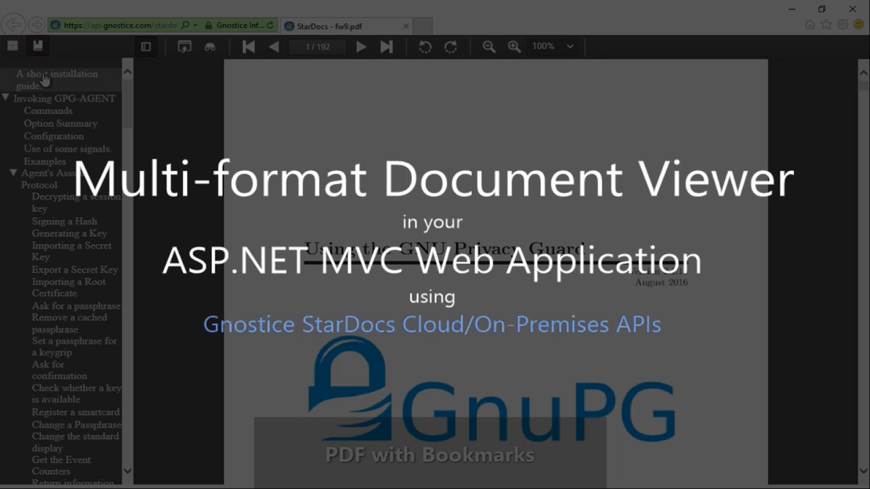Open the 100% zoom level dropdown
The width and height of the screenshot is (870, 489).
click(553, 46)
